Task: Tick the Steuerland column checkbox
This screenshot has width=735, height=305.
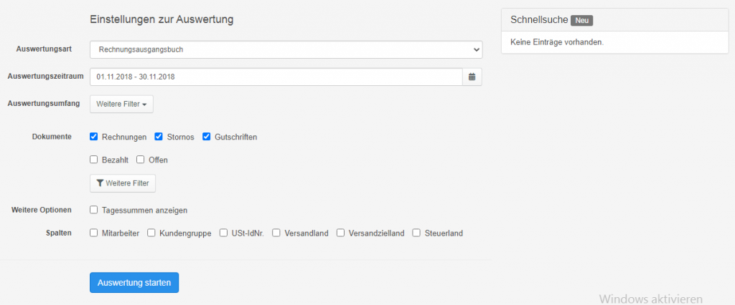Action: (x=416, y=233)
